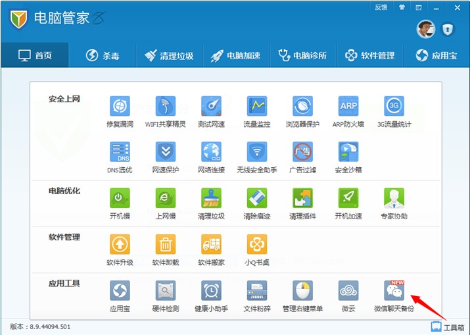Select the DNS选优 tool
Image resolution: width=470 pixels, height=335 pixels.
click(x=119, y=152)
